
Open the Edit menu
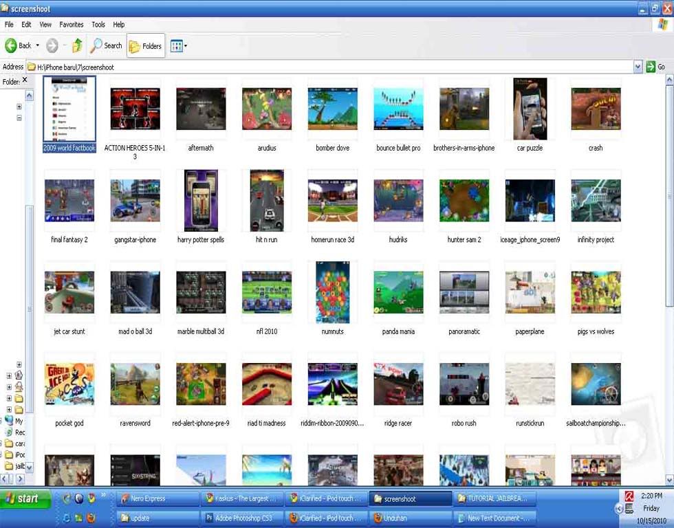(x=26, y=25)
